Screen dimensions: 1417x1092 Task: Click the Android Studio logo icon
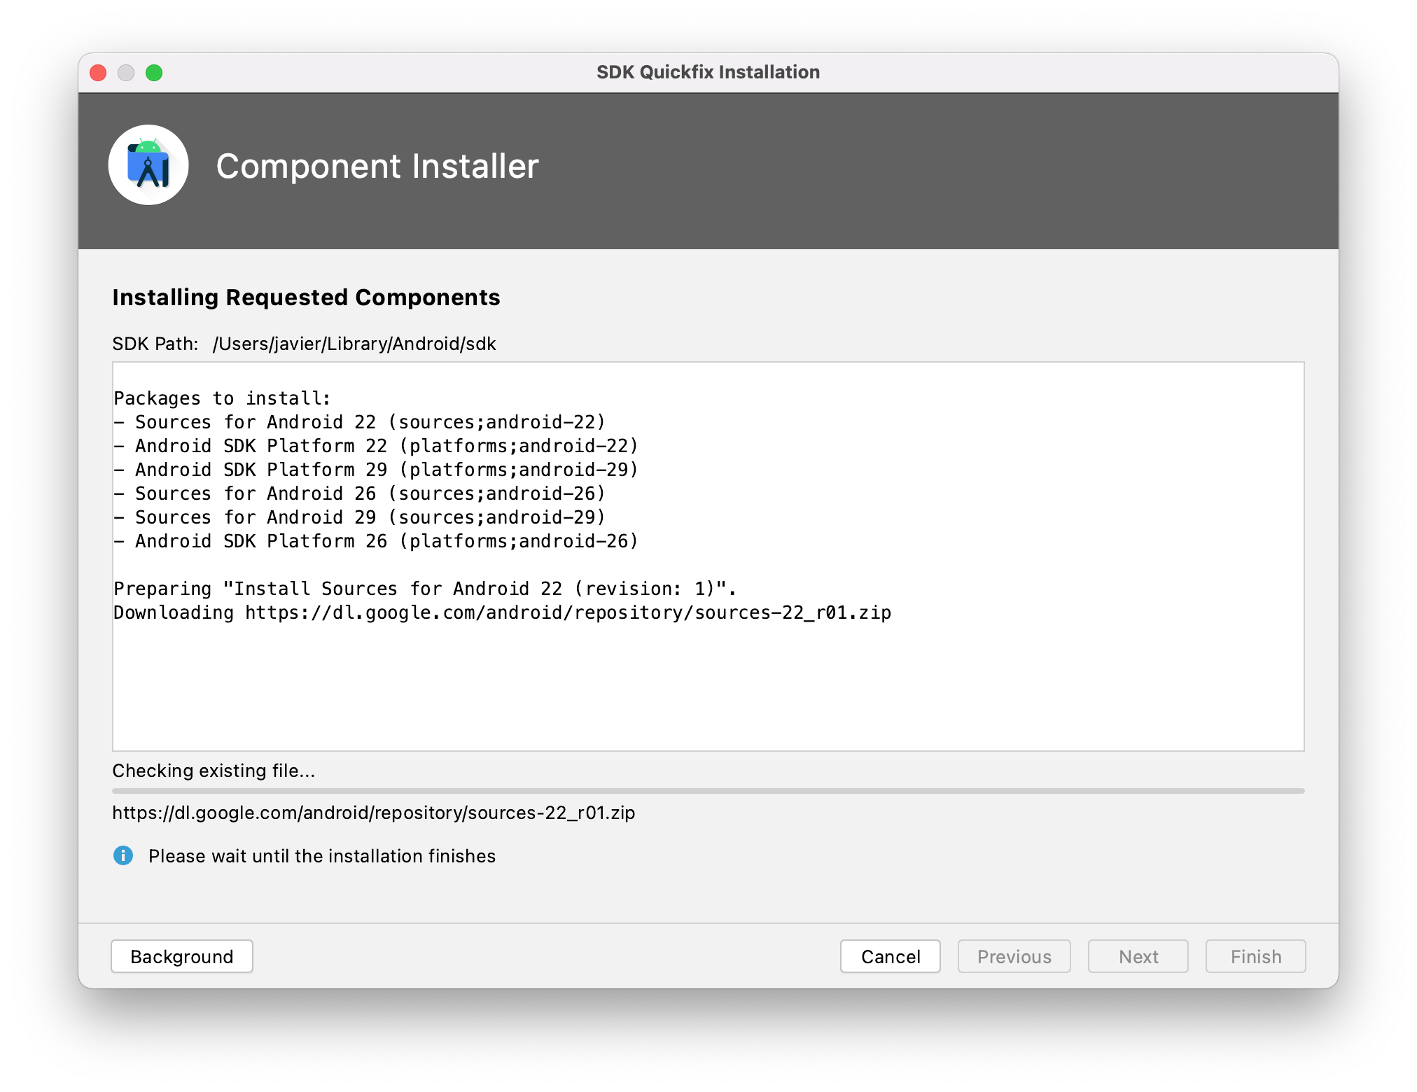coord(148,165)
